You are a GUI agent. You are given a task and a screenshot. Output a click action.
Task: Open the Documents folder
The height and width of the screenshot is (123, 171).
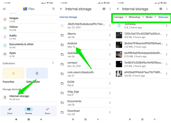85,103
